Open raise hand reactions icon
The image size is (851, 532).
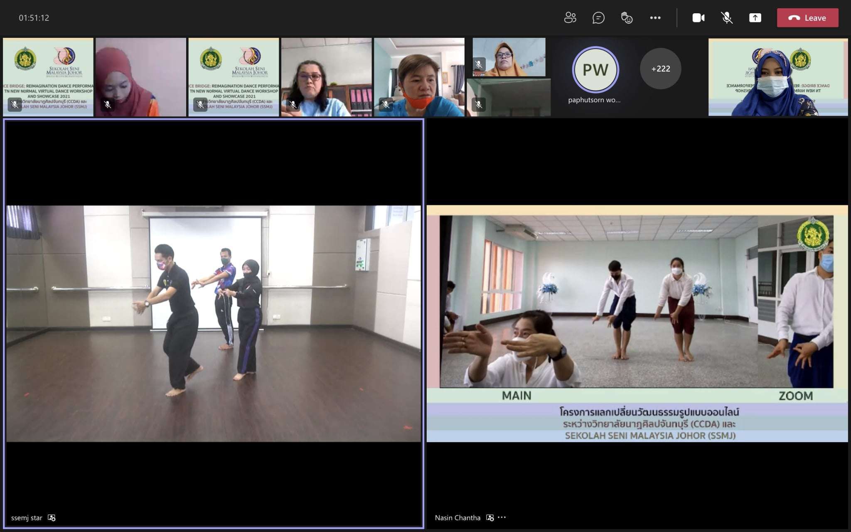point(627,18)
